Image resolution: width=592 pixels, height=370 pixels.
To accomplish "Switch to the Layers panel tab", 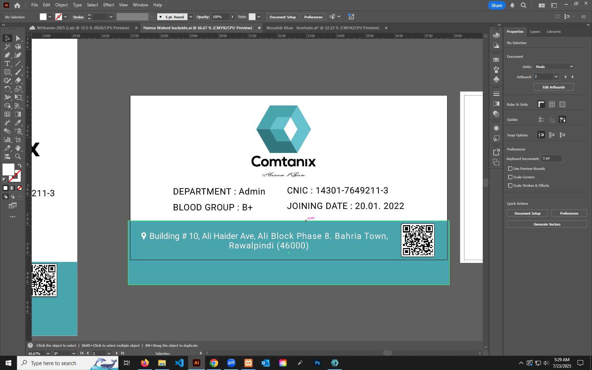I will click(x=535, y=32).
